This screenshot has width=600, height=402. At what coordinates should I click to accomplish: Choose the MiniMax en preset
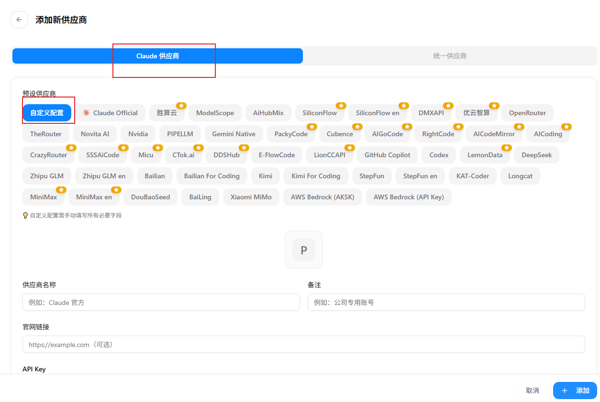[x=94, y=197]
